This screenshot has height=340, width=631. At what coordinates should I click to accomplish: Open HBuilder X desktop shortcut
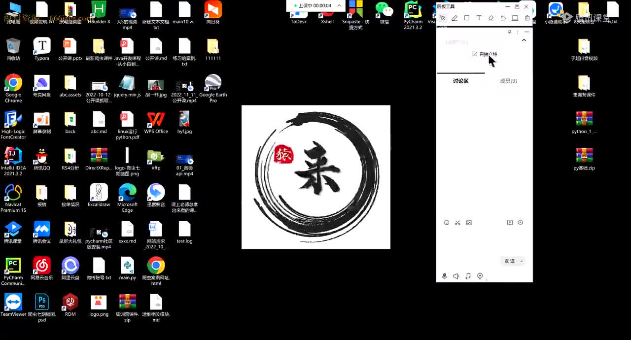tap(99, 13)
